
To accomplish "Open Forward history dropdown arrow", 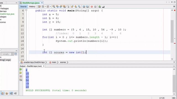I will [50, 7].
